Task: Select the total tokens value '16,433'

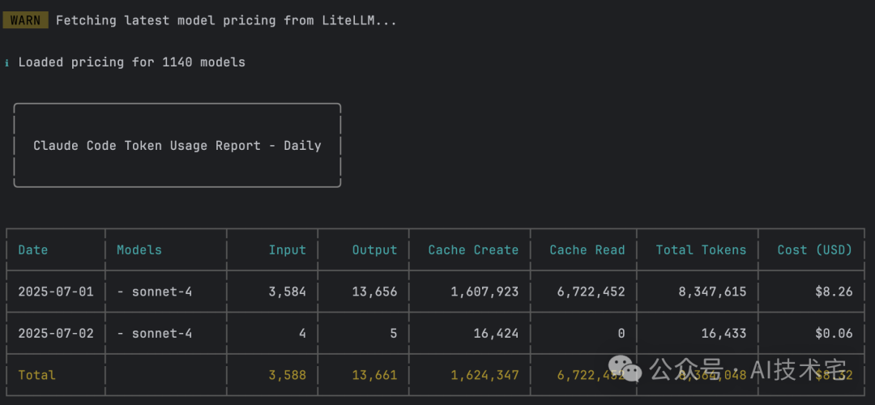Action: pos(723,335)
